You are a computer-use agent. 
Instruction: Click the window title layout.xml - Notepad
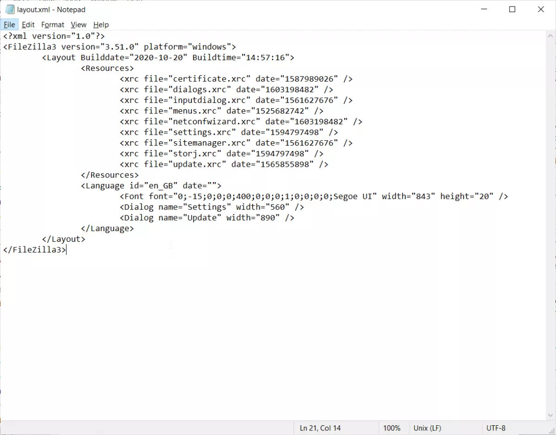click(51, 10)
